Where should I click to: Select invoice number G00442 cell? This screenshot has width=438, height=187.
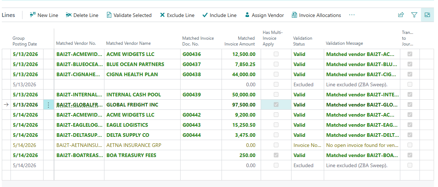201,115
